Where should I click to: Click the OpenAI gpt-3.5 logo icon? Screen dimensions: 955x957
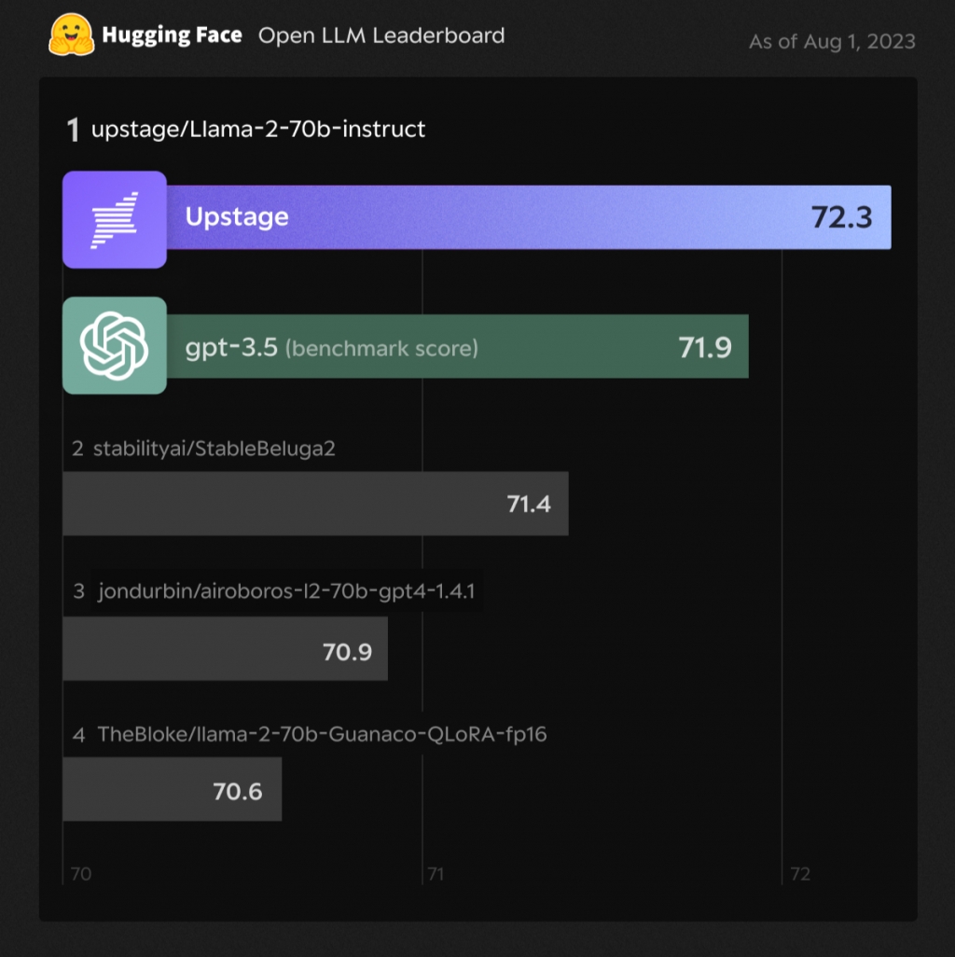click(115, 345)
